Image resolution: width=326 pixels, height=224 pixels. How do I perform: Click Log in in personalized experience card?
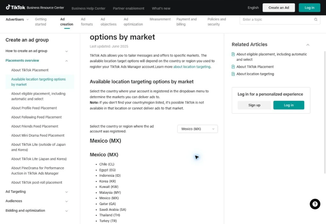pyautogui.click(x=288, y=105)
